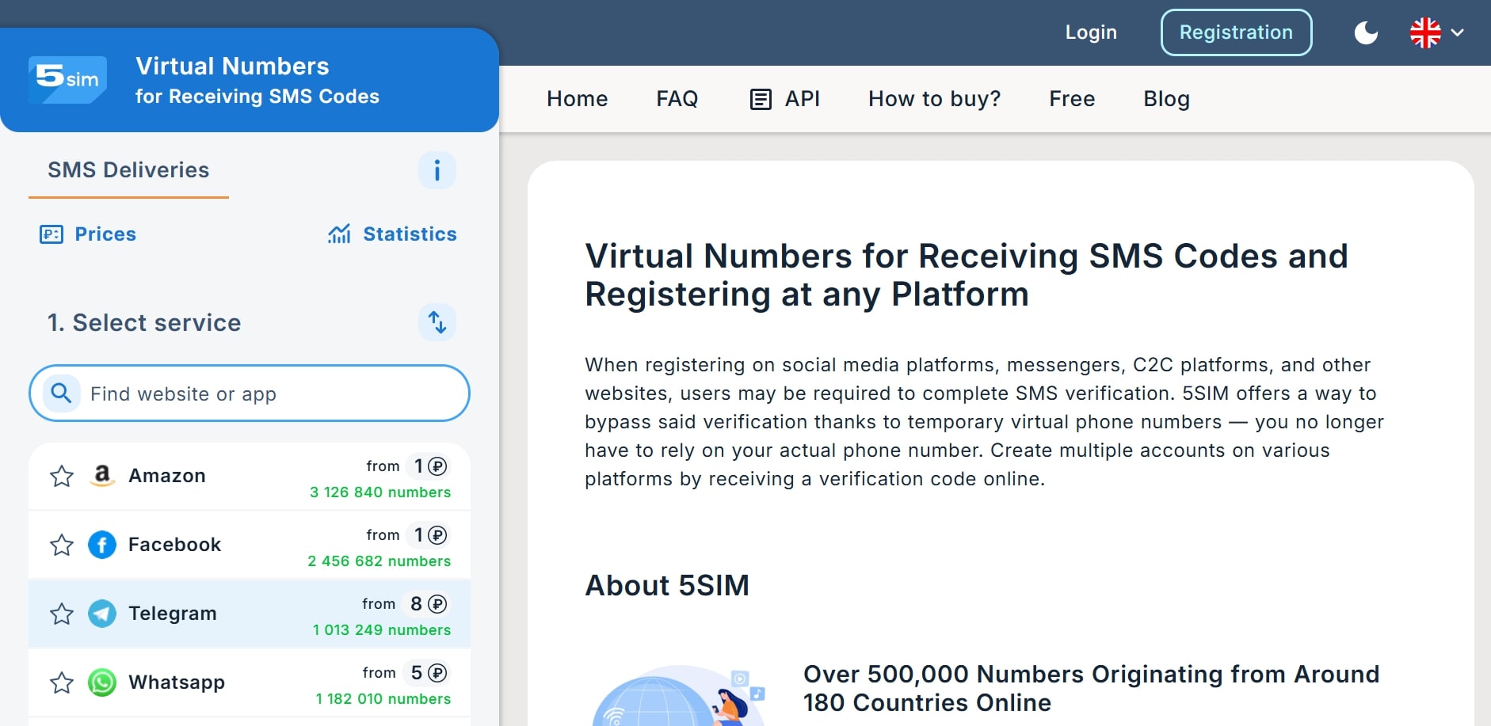Open the API menu item

coord(785,99)
